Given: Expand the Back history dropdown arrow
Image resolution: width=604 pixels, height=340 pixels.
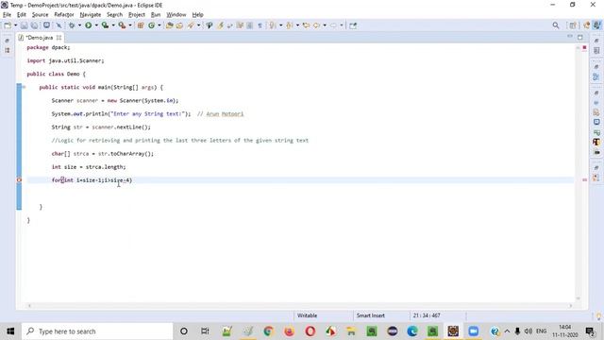Looking at the screenshot, I should pos(325,25).
